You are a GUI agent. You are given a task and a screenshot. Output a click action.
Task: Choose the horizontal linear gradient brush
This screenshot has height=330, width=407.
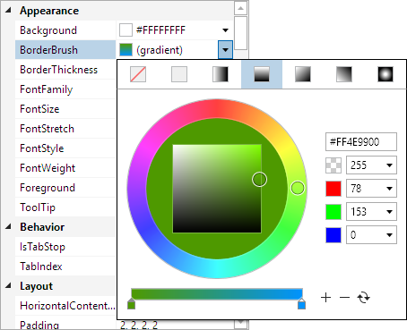221,74
